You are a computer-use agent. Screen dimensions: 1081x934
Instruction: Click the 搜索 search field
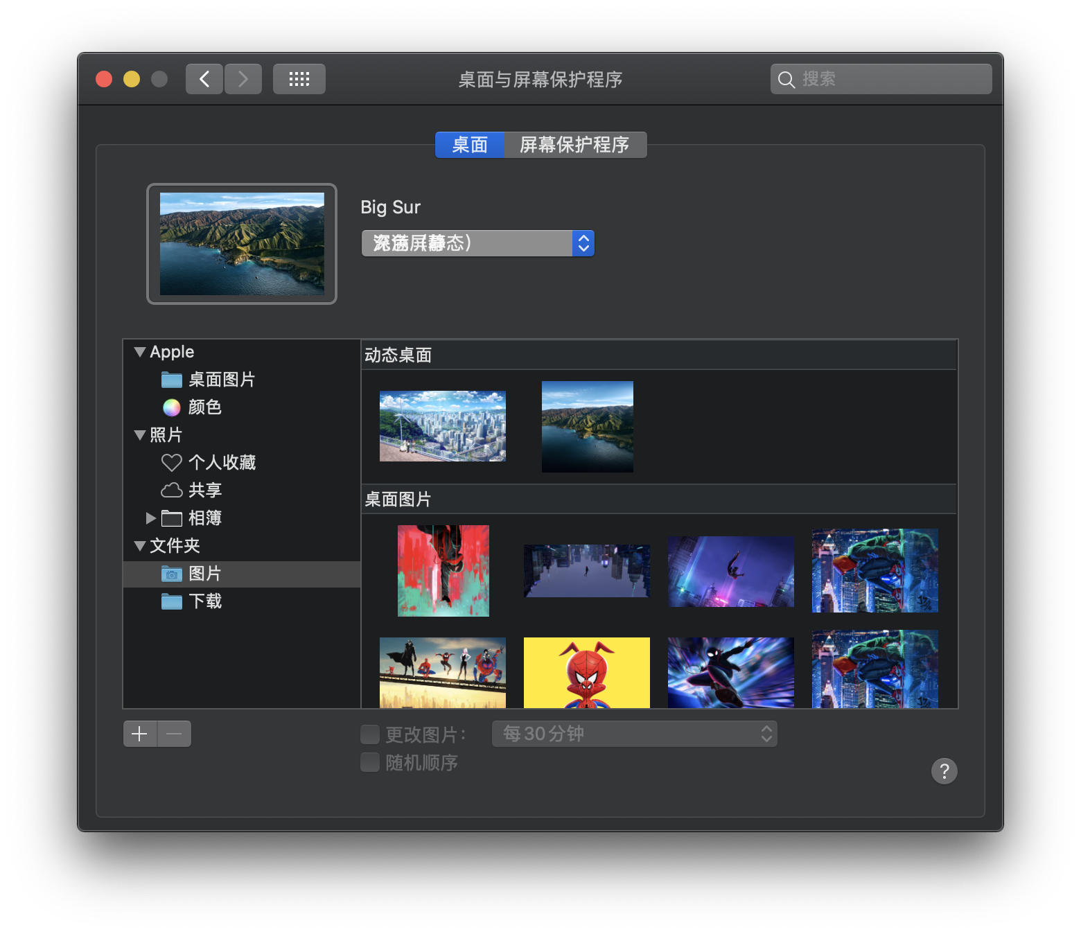(890, 79)
